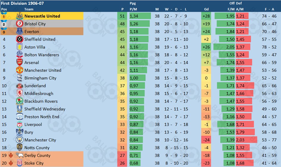Click Derby County's red relegation arrow

point(11,155)
